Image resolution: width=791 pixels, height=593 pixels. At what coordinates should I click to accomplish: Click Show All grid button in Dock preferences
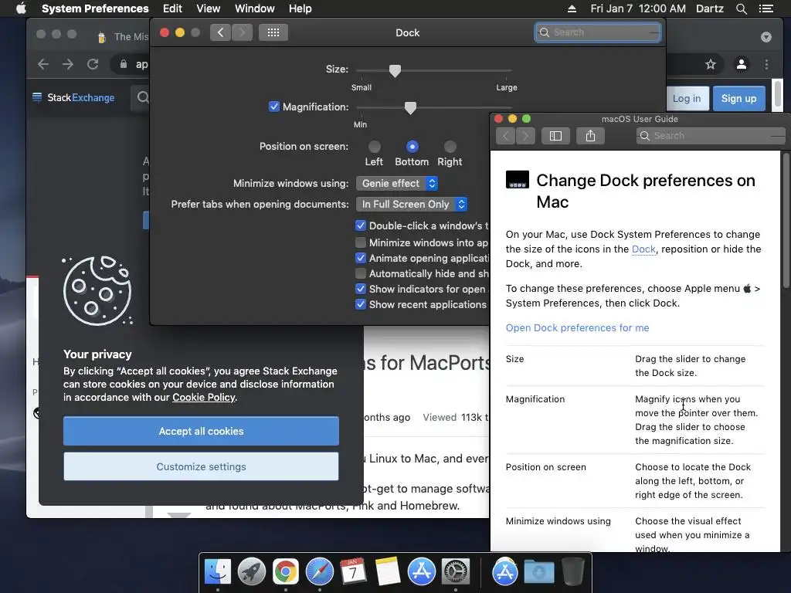coord(273,32)
